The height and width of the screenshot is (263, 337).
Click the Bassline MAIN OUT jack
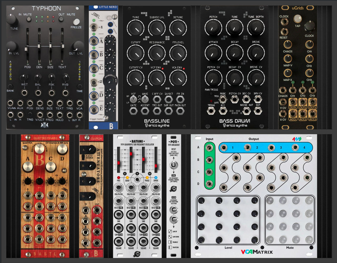tap(180, 111)
